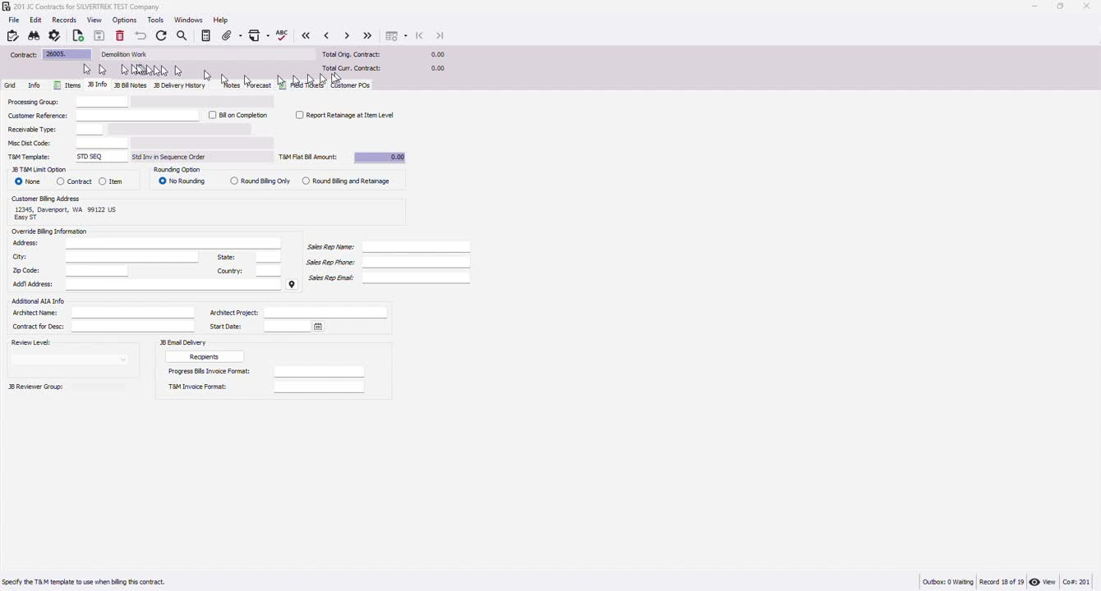Switch to the JB Delivery History tab
The width and height of the screenshot is (1101, 591).
(x=179, y=85)
